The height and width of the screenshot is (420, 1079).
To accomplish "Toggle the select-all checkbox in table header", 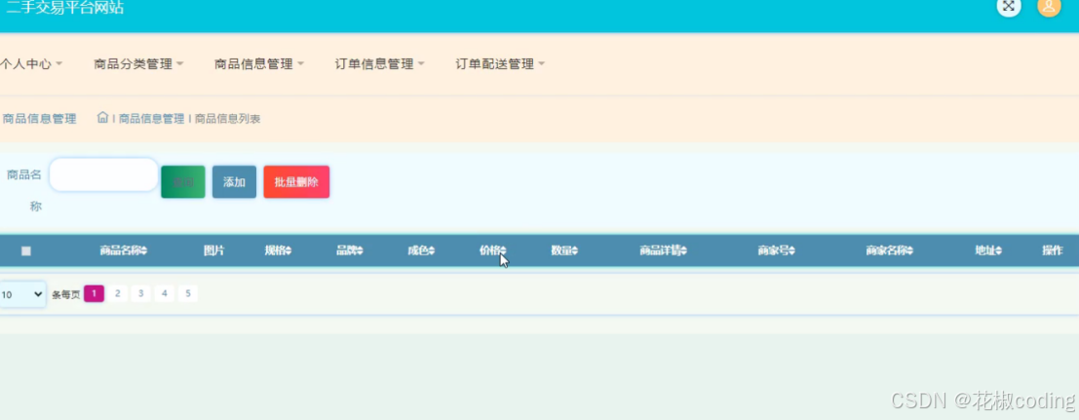I will (26, 251).
